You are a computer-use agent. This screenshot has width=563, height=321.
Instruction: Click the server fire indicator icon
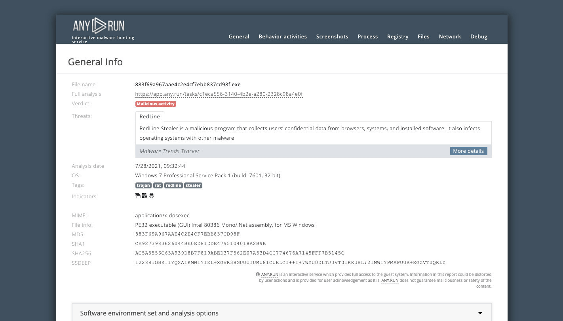tap(145, 196)
